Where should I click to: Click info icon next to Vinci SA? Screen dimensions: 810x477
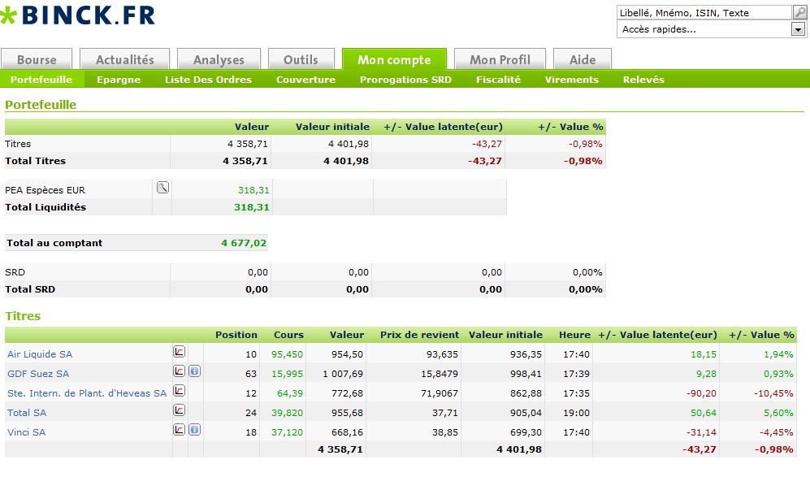coord(195,430)
